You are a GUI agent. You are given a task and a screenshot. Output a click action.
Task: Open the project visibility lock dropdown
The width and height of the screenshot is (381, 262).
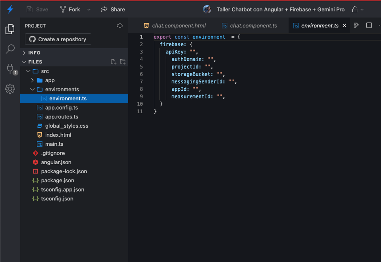coord(358,10)
